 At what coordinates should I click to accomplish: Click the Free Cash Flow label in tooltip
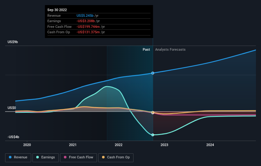59,27
